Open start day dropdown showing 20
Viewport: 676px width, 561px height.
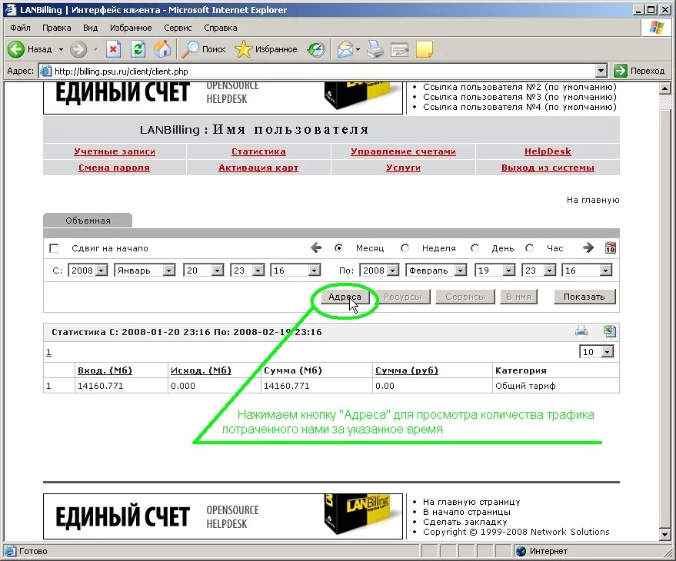(204, 271)
